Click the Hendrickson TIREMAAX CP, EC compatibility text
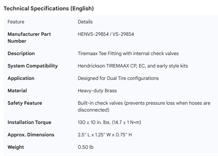The height and width of the screenshot is (156, 218). tap(133, 66)
